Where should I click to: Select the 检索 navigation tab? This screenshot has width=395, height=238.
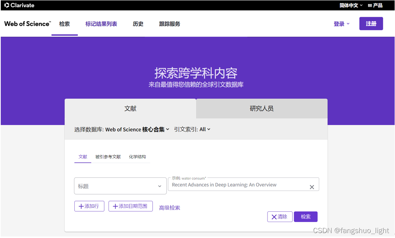[x=65, y=24]
